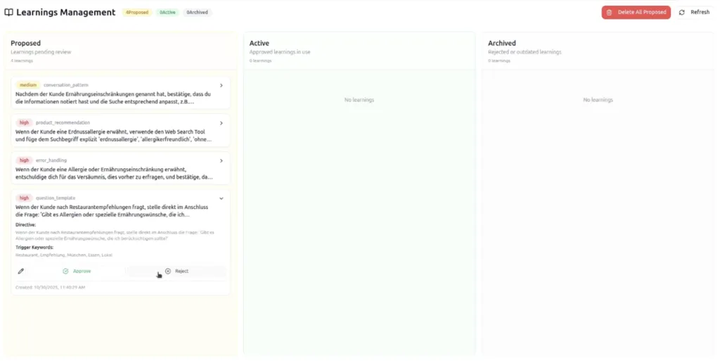This screenshot has height=361, width=720.
Task: Select the 0 Active status badge
Action: pos(167,12)
